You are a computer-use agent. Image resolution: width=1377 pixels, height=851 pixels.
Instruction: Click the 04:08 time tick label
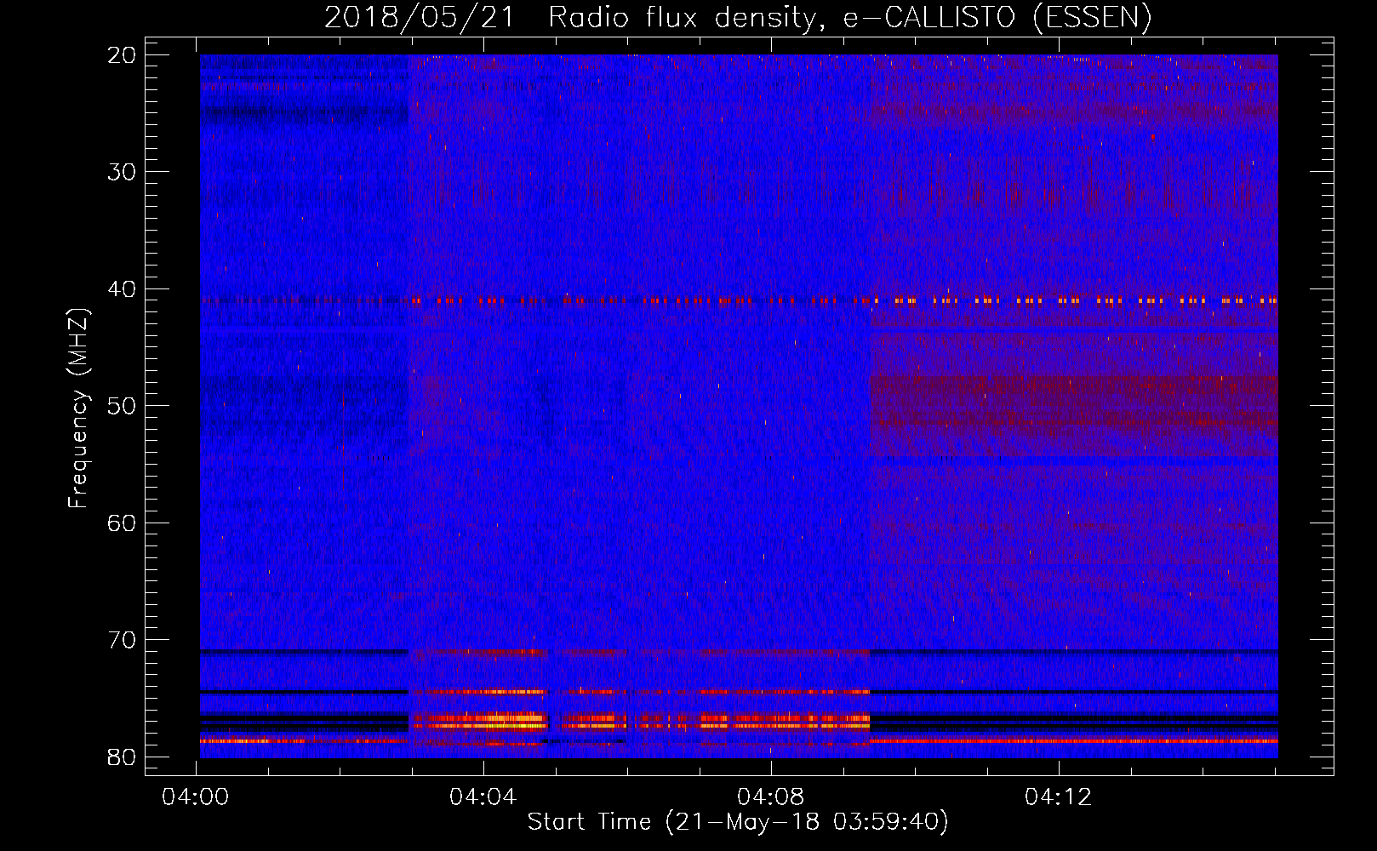click(x=771, y=797)
